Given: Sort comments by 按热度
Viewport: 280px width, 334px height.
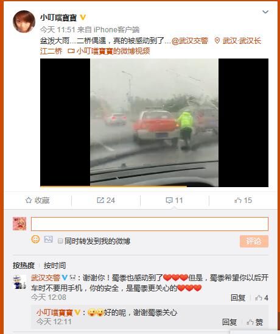Looking at the screenshot, I should [x=24, y=265].
